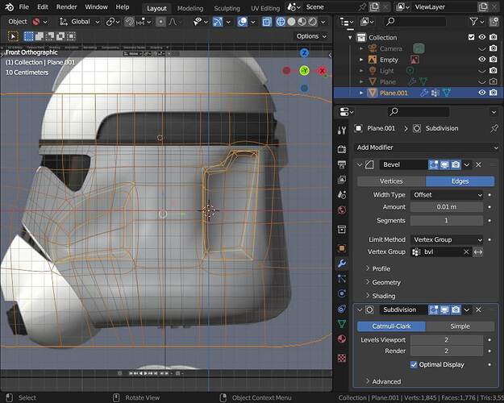Viewport: 504px width, 403px height.
Task: Open the Options dropdown
Action: pyautogui.click(x=311, y=36)
